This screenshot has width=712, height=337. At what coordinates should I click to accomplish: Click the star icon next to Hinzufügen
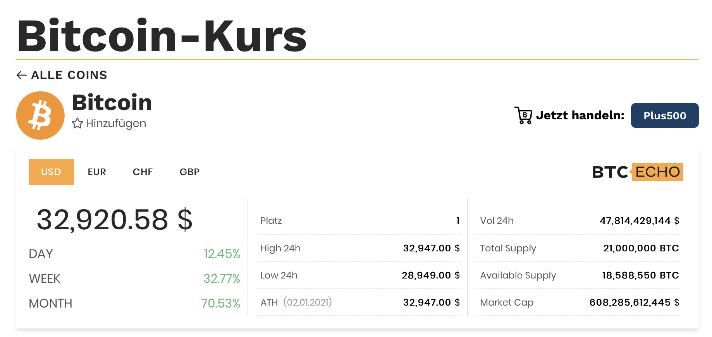point(77,124)
